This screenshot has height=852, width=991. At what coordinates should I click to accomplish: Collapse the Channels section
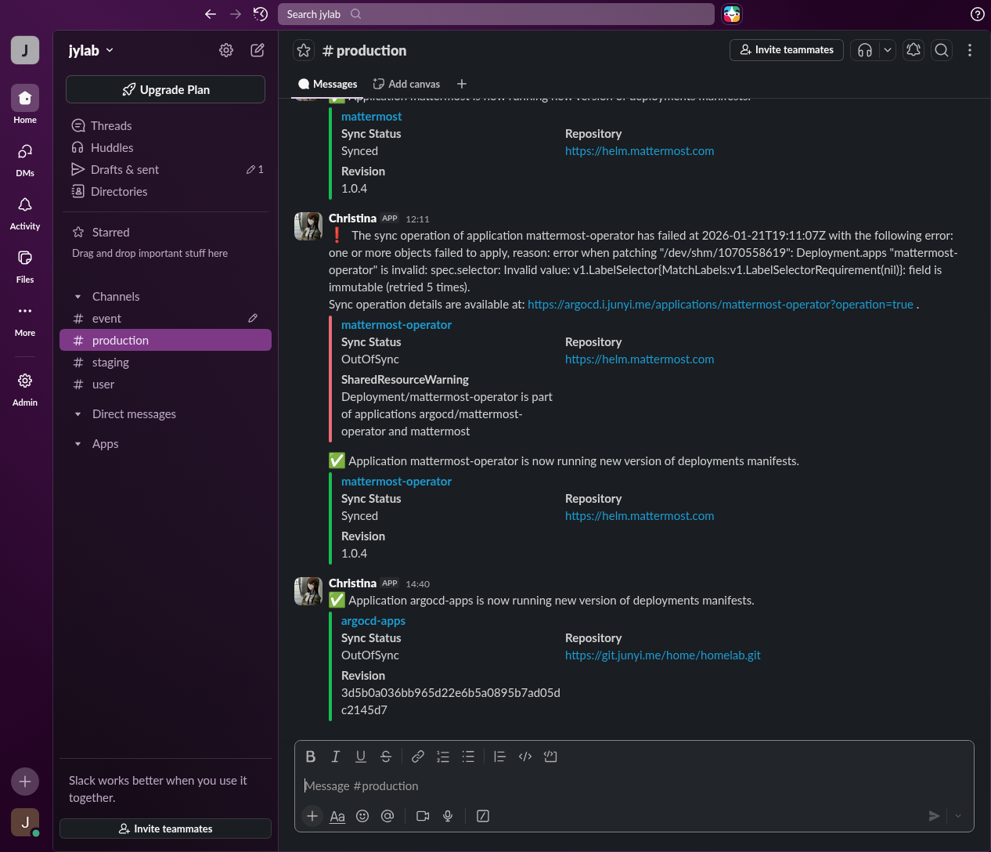tap(77, 297)
